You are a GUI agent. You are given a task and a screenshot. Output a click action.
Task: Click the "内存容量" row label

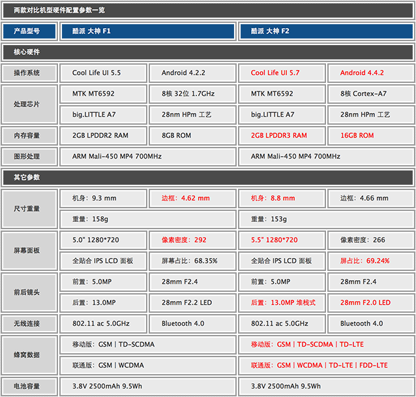[x=29, y=136]
